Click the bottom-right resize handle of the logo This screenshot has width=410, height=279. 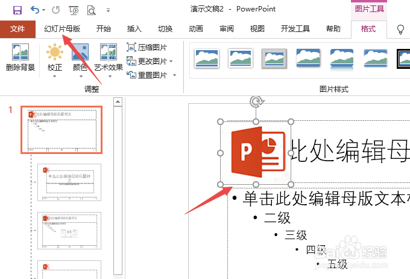pyautogui.click(x=291, y=184)
